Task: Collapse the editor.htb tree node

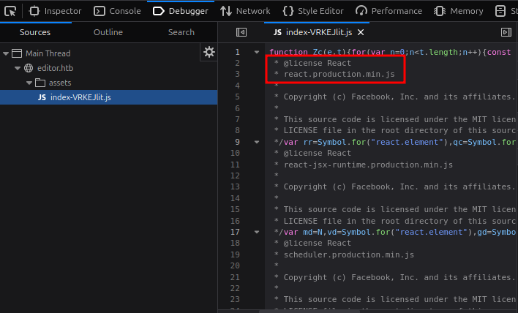Action: (x=18, y=68)
